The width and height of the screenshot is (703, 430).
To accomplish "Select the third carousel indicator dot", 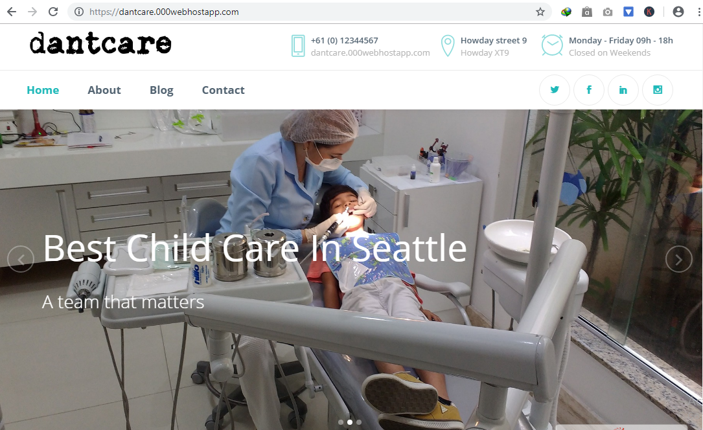I will tap(359, 422).
